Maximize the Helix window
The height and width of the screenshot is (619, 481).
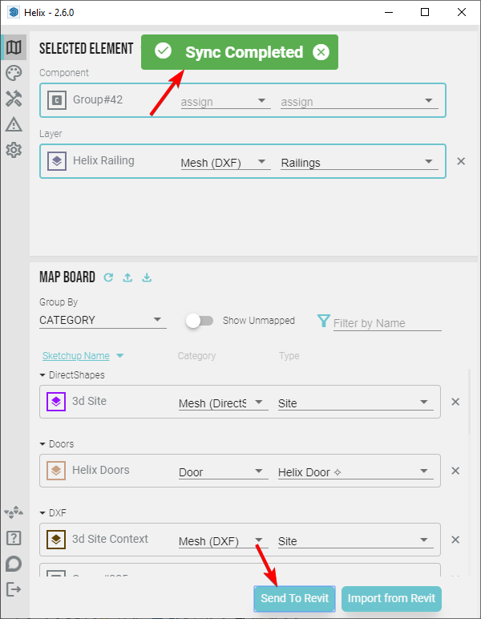tap(425, 12)
